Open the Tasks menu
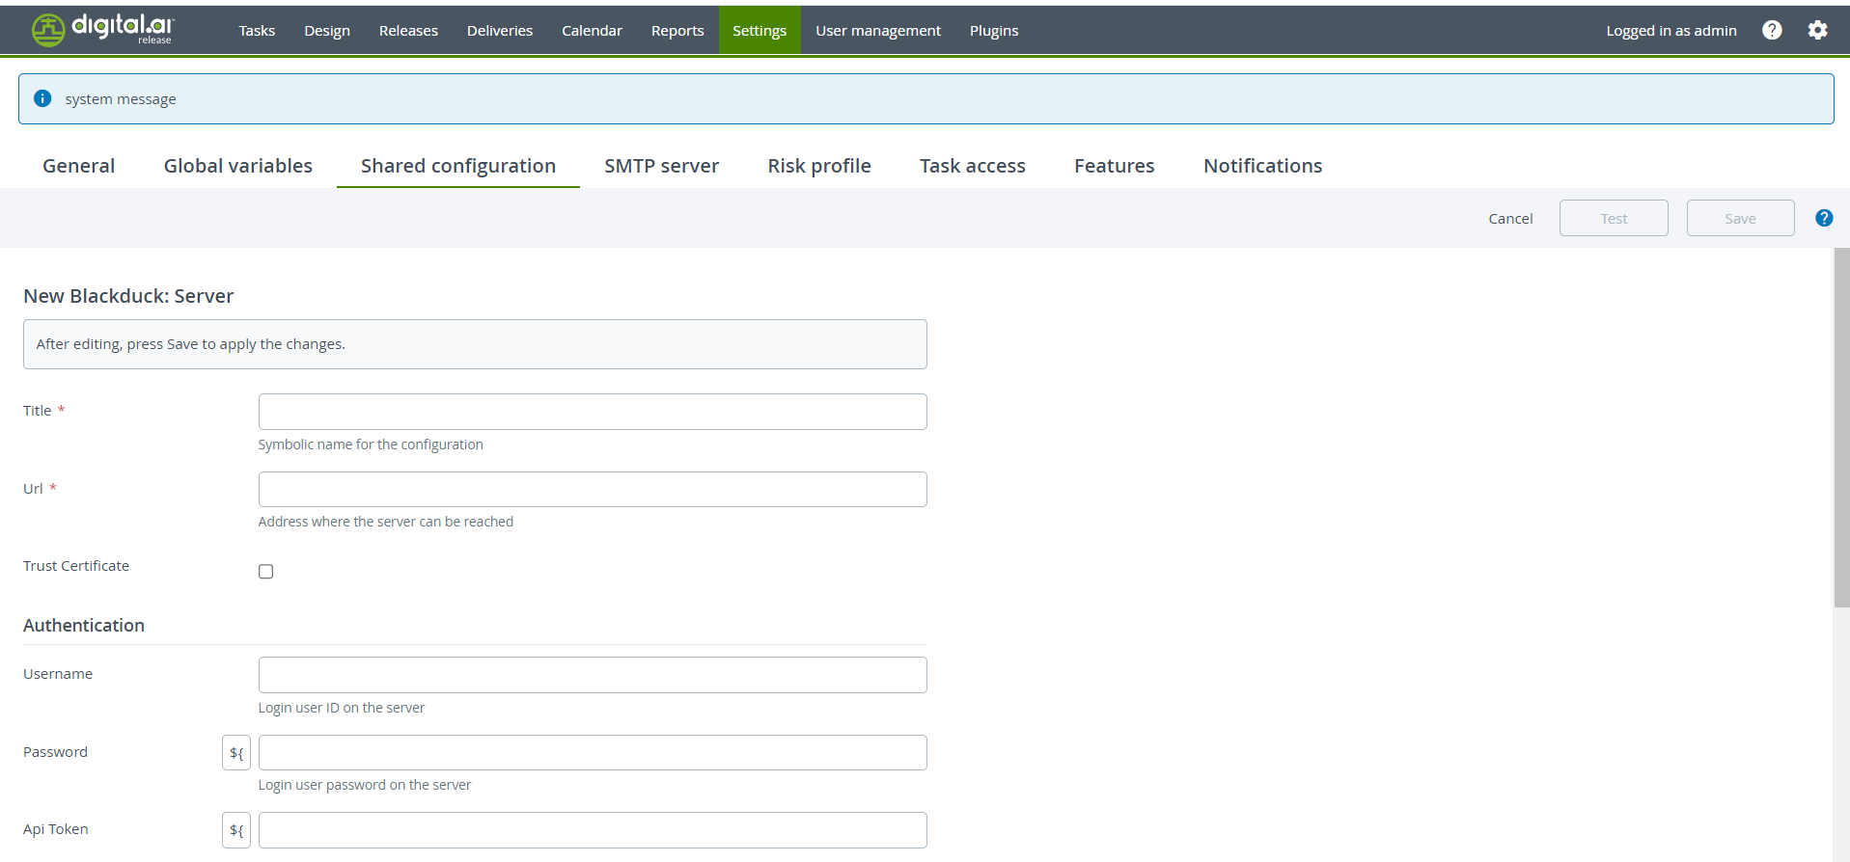The image size is (1850, 862). [x=257, y=31]
